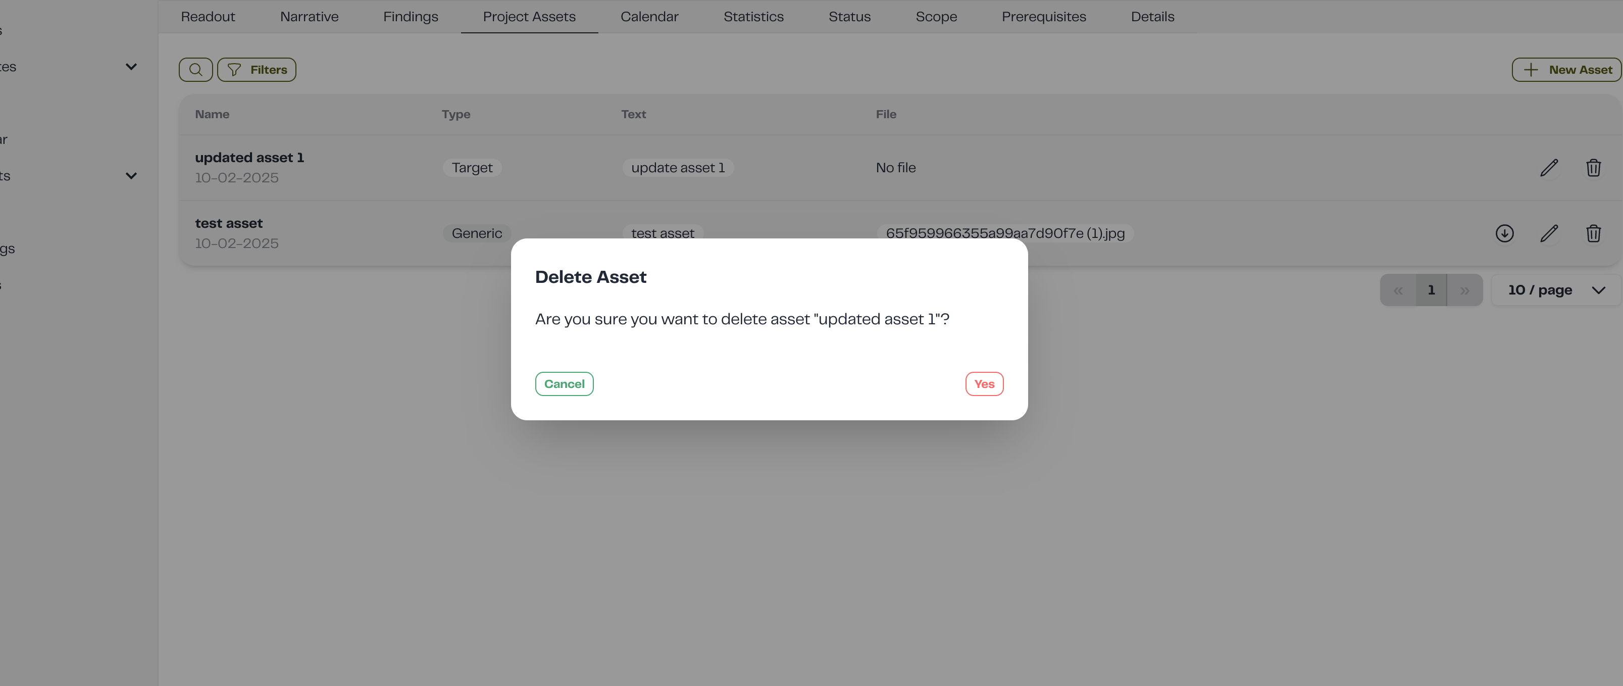Cancel the Delete Asset dialog
The image size is (1623, 686).
tap(564, 384)
